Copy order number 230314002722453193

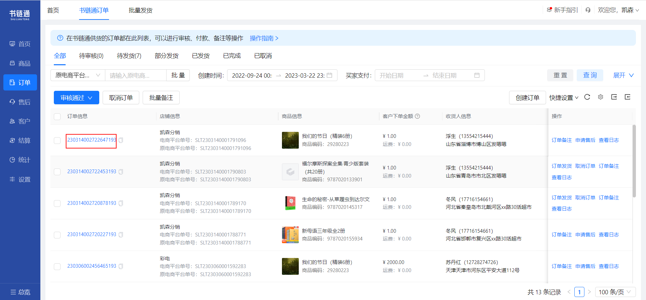(121, 172)
